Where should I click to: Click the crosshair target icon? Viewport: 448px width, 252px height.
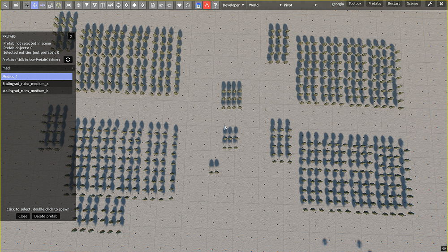(x=119, y=5)
